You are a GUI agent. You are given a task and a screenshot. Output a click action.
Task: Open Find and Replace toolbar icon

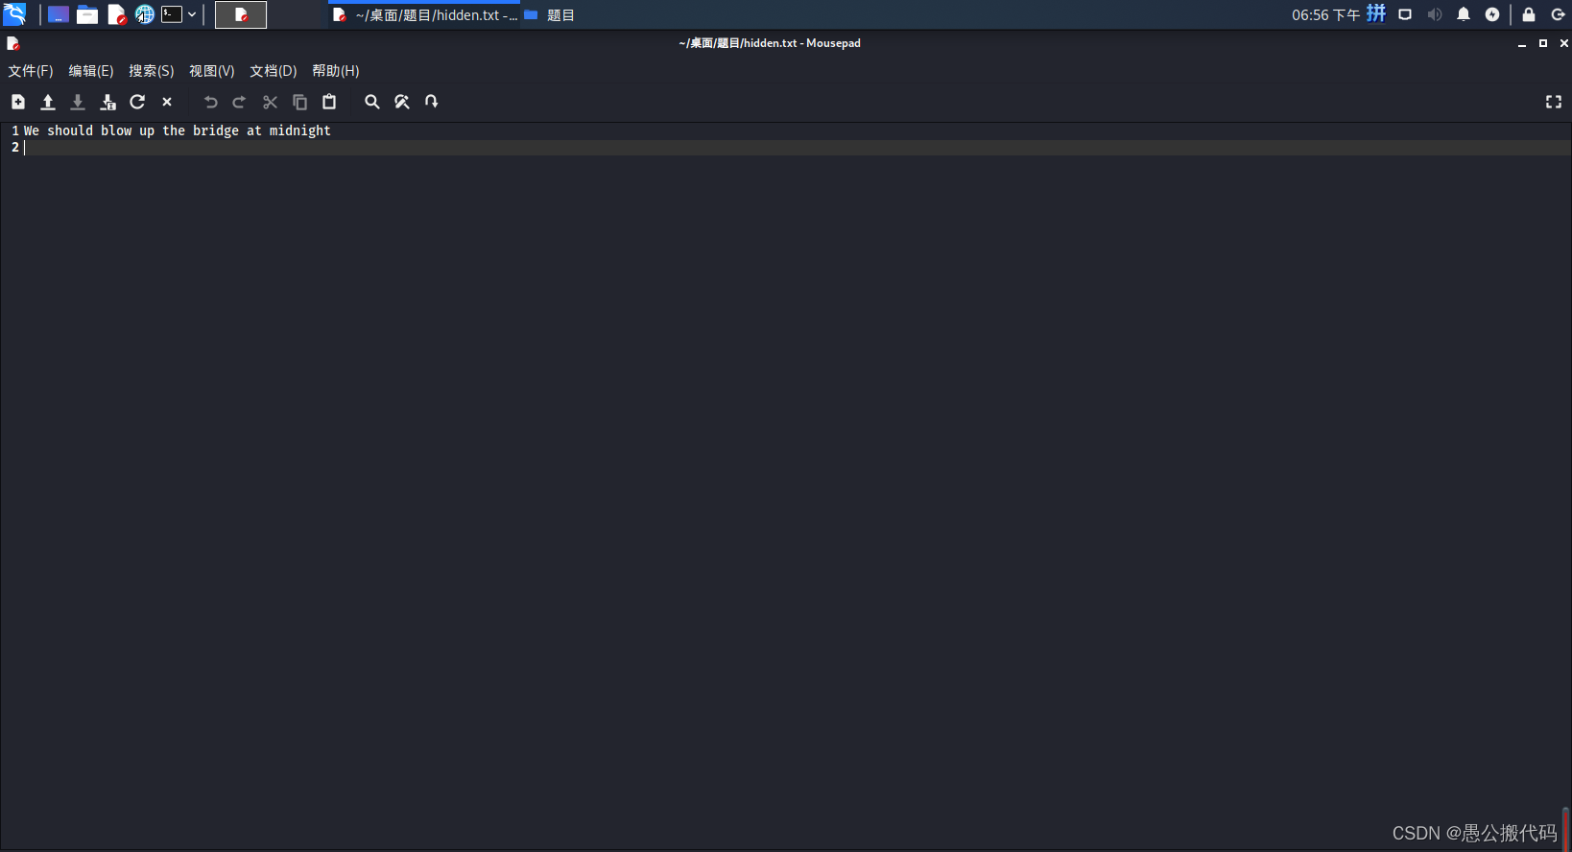point(402,102)
